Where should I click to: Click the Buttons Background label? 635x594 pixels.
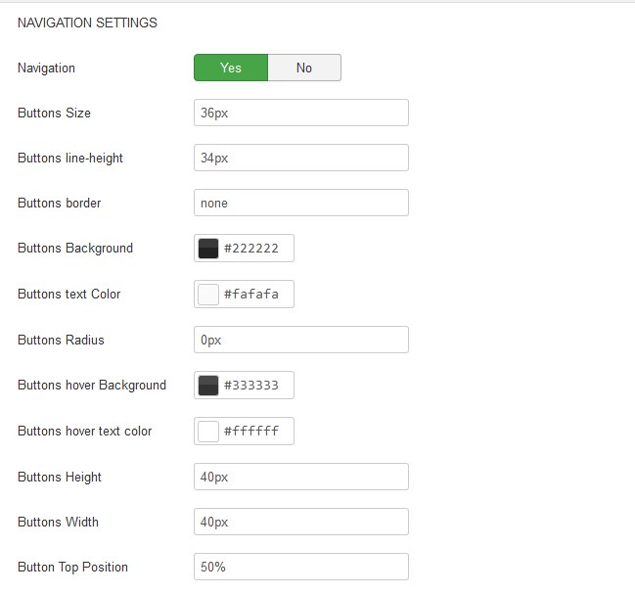tap(75, 249)
